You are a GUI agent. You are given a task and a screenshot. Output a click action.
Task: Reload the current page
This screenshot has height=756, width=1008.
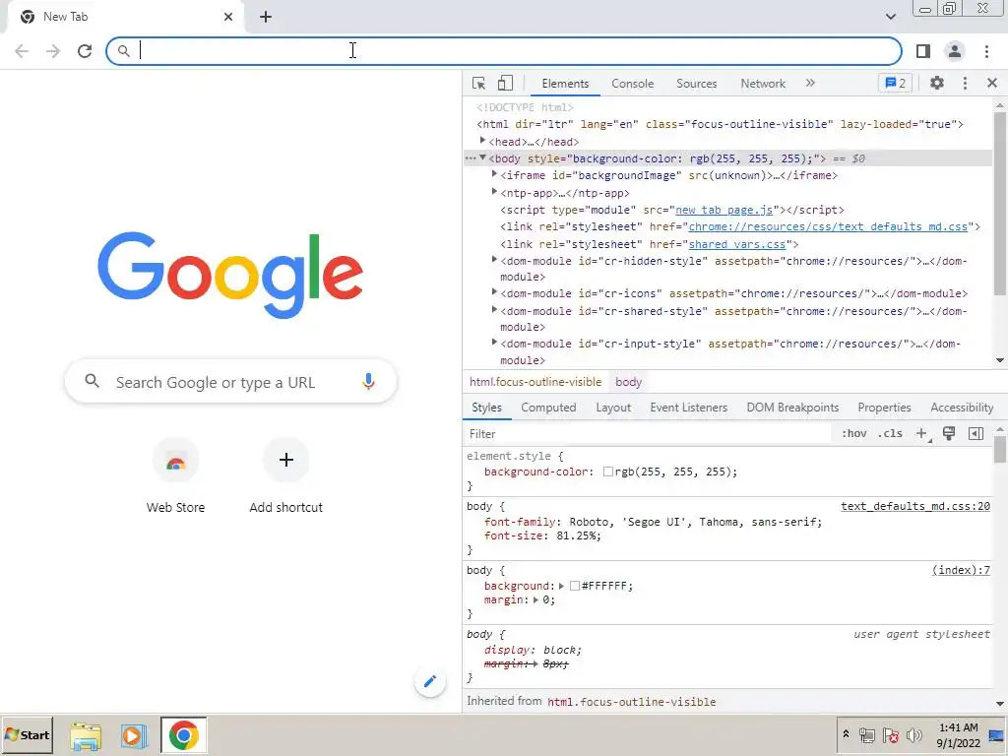point(85,51)
